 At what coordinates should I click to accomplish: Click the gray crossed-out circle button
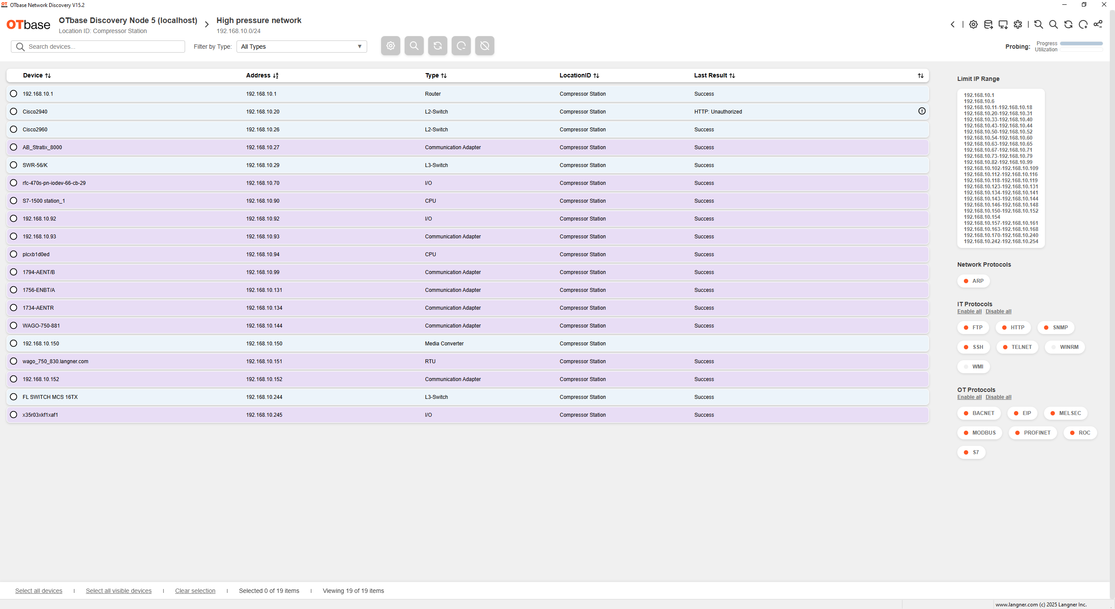coord(485,46)
